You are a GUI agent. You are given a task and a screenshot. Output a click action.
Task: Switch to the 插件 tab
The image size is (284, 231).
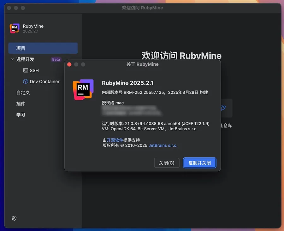21,104
